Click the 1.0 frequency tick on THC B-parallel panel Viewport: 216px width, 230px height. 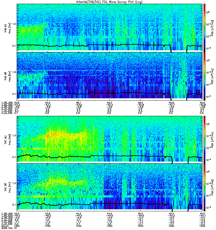click(14, 183)
